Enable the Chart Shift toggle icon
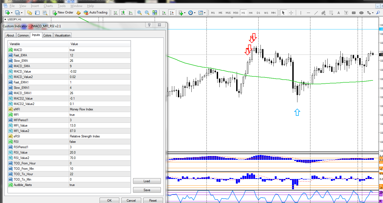Image resolution: width=383 pixels, height=203 pixels. 172,13
